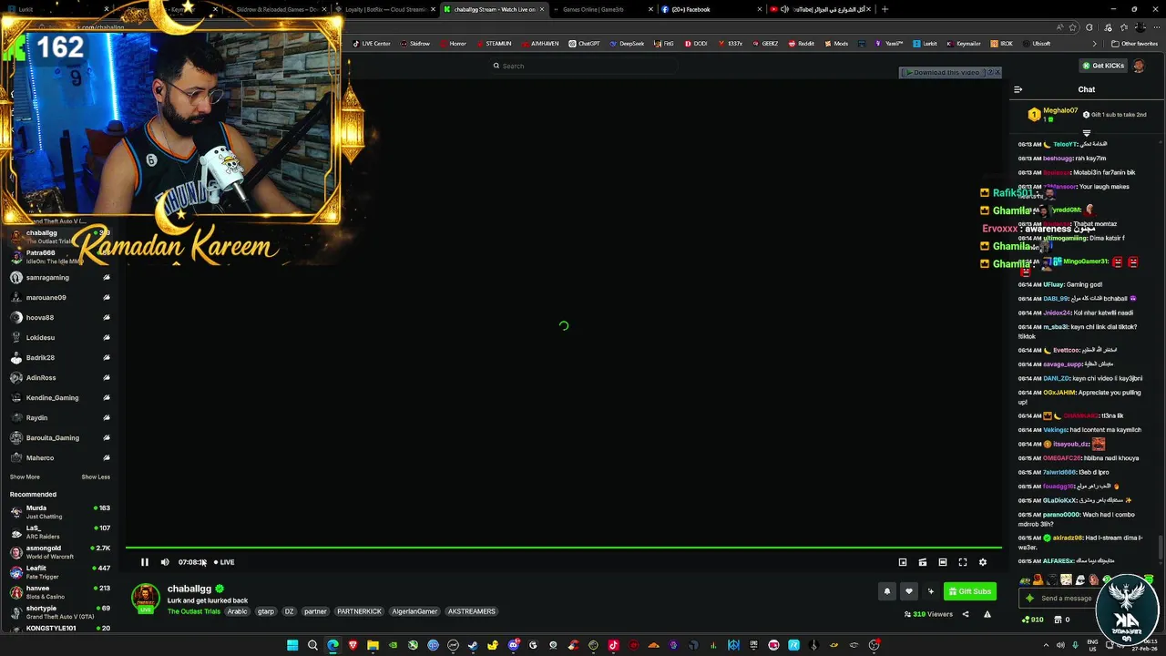Open recommended channel Leaflit
Image resolution: width=1166 pixels, height=656 pixels.
58,572
